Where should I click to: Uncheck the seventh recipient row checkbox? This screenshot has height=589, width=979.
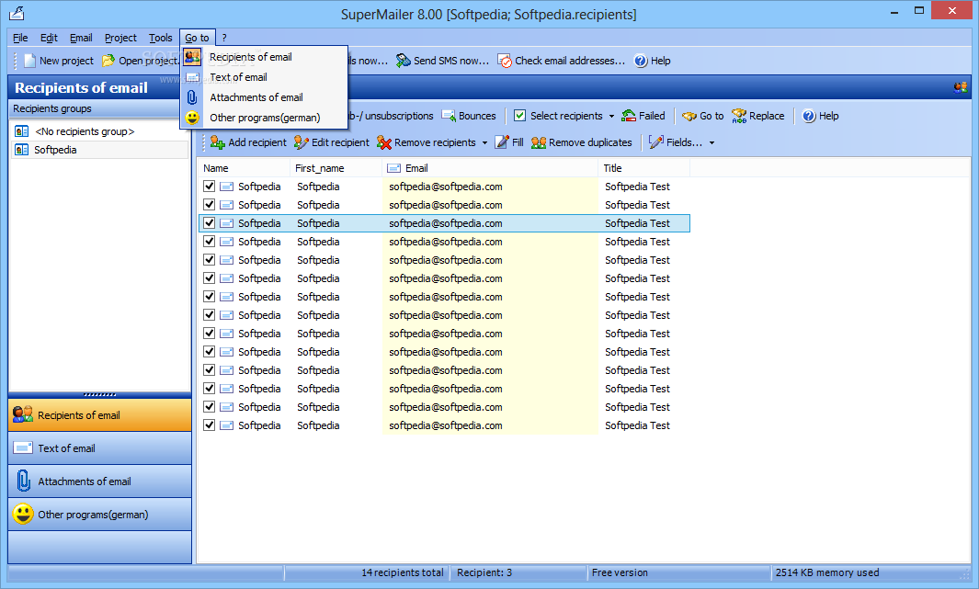coord(210,297)
